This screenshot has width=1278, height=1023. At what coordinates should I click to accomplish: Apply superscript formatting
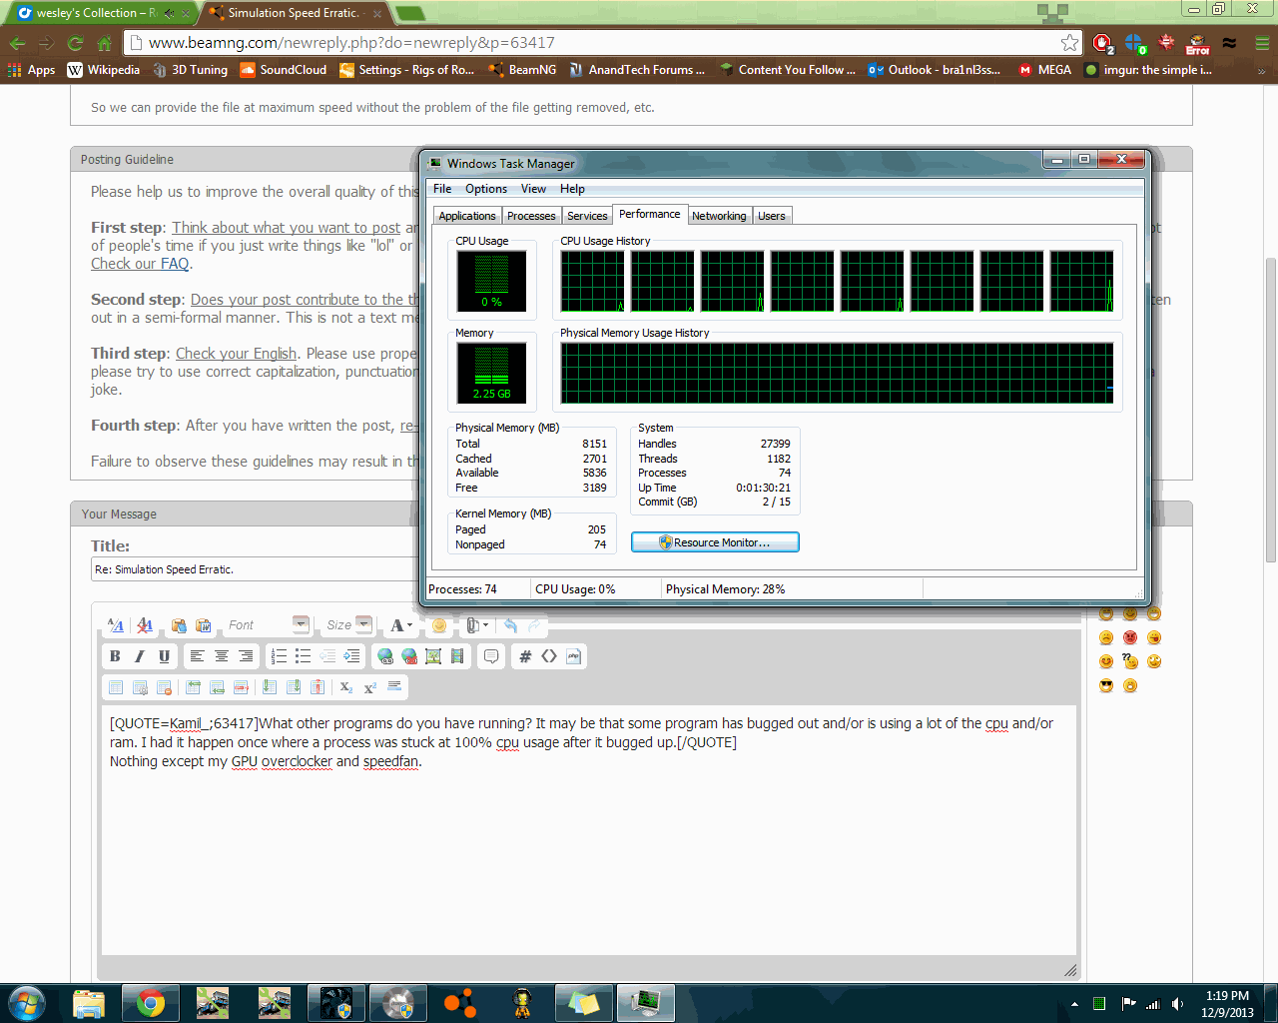tap(369, 687)
